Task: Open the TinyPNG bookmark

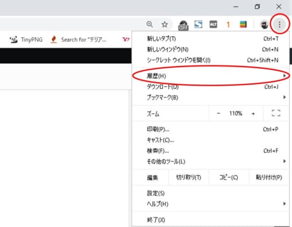Action: click(x=26, y=40)
